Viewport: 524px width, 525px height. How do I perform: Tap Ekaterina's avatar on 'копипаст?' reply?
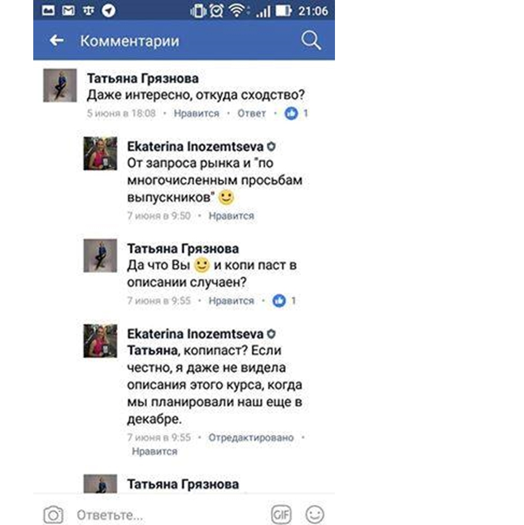point(100,341)
